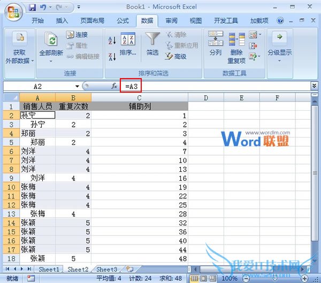Viewport: 321px width, 283px height.
Task: Click the 100% zoom level
Action: click(x=230, y=278)
